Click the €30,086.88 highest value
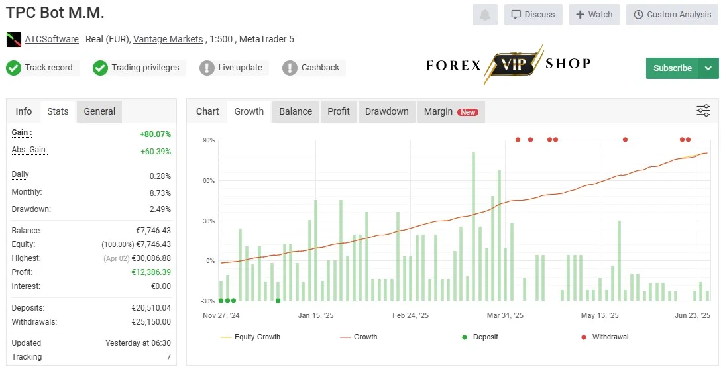Viewport: 723px width, 371px height. 151,258
